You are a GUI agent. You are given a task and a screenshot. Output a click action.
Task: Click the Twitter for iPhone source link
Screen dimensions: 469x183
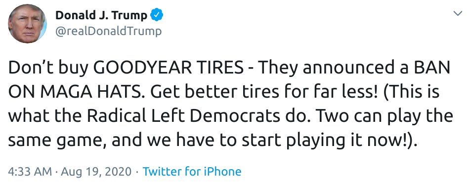(x=192, y=172)
